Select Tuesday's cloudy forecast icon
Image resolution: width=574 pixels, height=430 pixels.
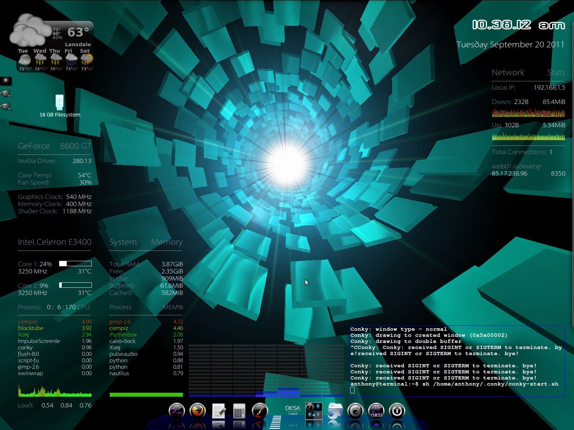(x=24, y=59)
